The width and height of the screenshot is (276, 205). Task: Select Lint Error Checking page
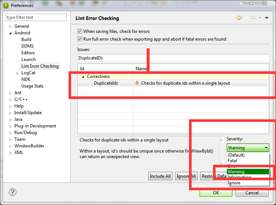(x=40, y=66)
